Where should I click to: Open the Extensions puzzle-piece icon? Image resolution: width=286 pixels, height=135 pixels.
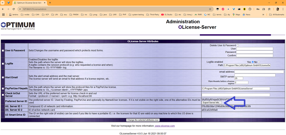coord(250,9)
